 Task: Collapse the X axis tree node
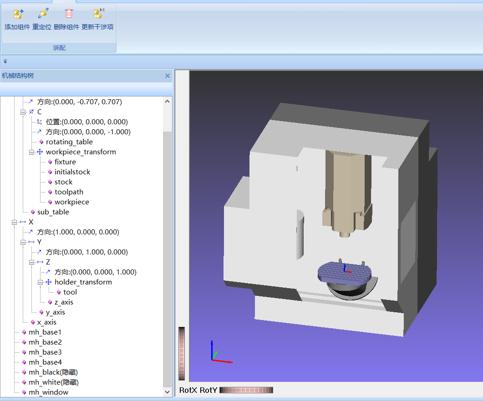point(15,222)
